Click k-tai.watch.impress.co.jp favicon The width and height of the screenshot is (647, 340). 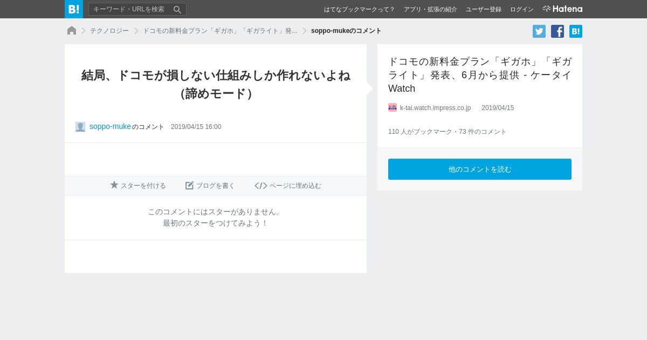(x=393, y=107)
